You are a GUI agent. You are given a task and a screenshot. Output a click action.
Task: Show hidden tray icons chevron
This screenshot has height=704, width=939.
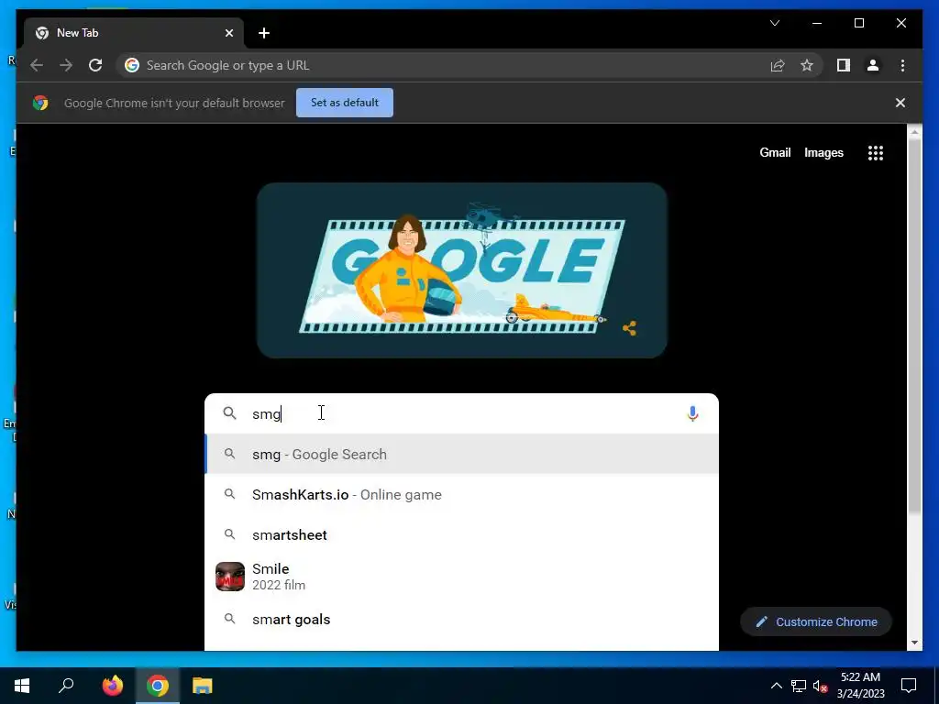point(776,686)
